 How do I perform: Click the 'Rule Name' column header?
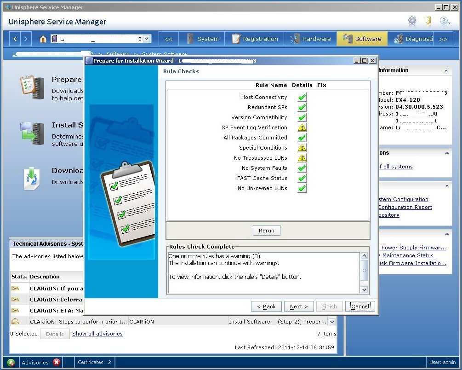(271, 85)
